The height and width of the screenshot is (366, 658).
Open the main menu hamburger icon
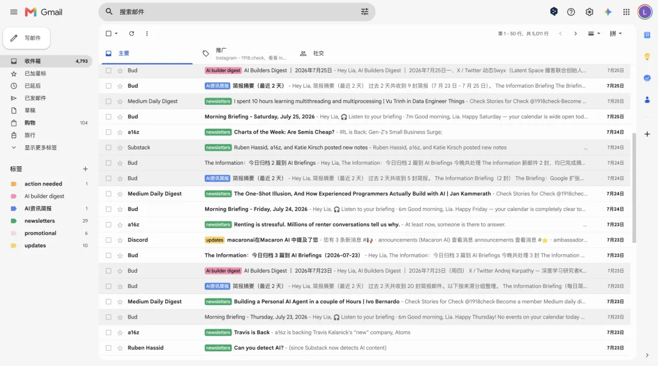click(x=14, y=12)
